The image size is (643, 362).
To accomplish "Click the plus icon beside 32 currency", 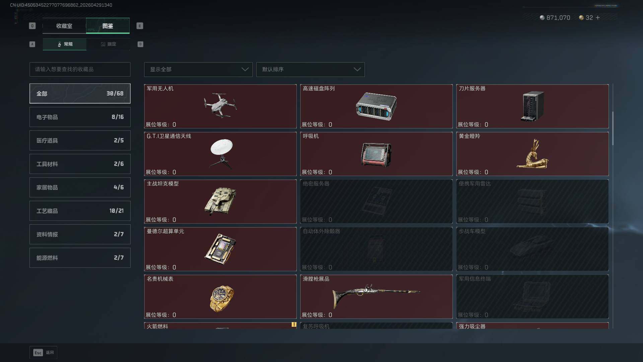I will 598,17.
